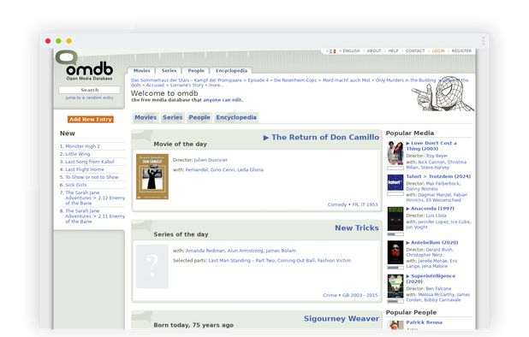Viewport: 529px width, 337px height.
Task: Open Monster High 2 in New list
Action: coord(83,146)
